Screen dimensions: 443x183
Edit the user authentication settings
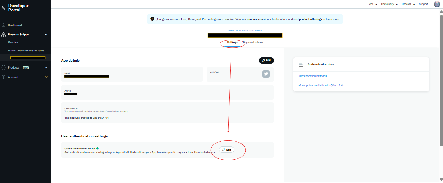point(227,150)
